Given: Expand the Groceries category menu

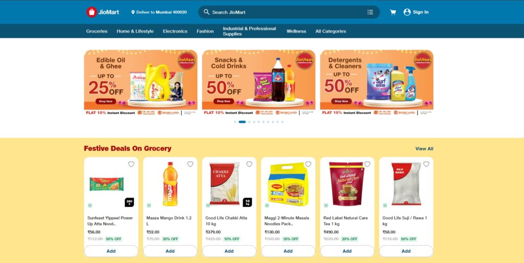Looking at the screenshot, I should [97, 31].
